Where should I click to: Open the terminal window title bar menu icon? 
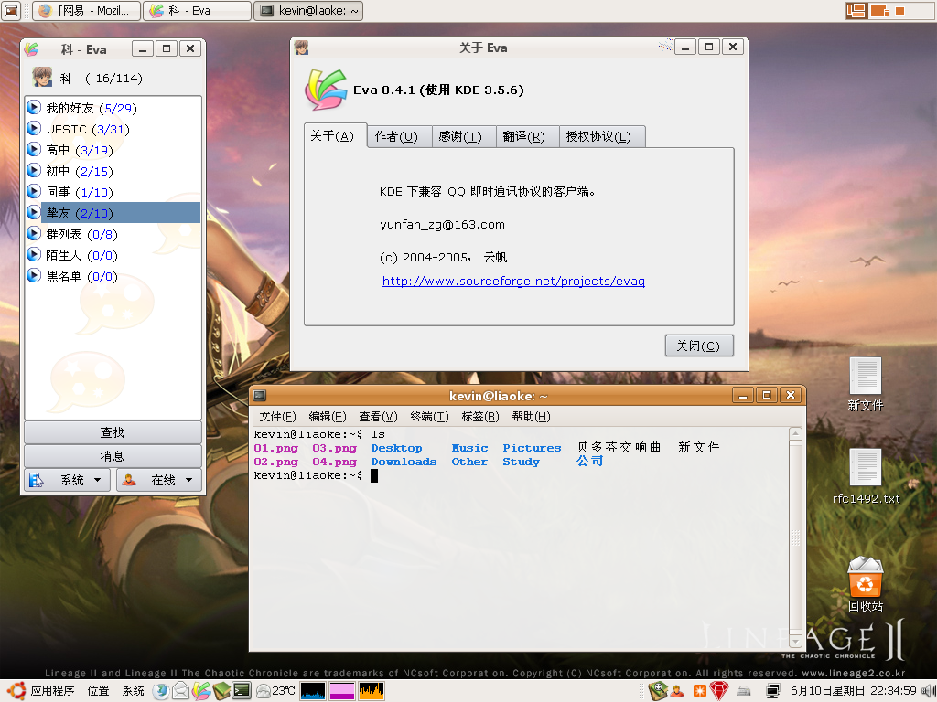click(259, 395)
